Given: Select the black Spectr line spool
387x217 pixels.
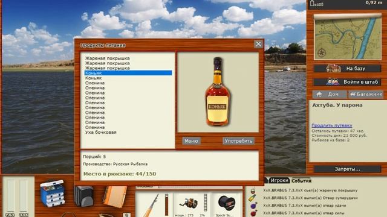Looking at the screenshot, I should [x=227, y=203].
